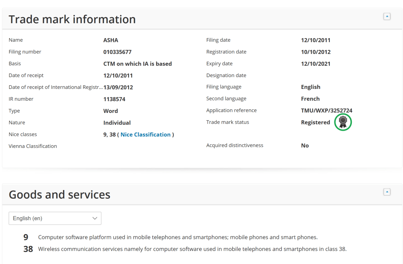Viewport: 403px width, 264px height.
Task: Click the registration date 10/10/2012
Action: click(x=316, y=52)
